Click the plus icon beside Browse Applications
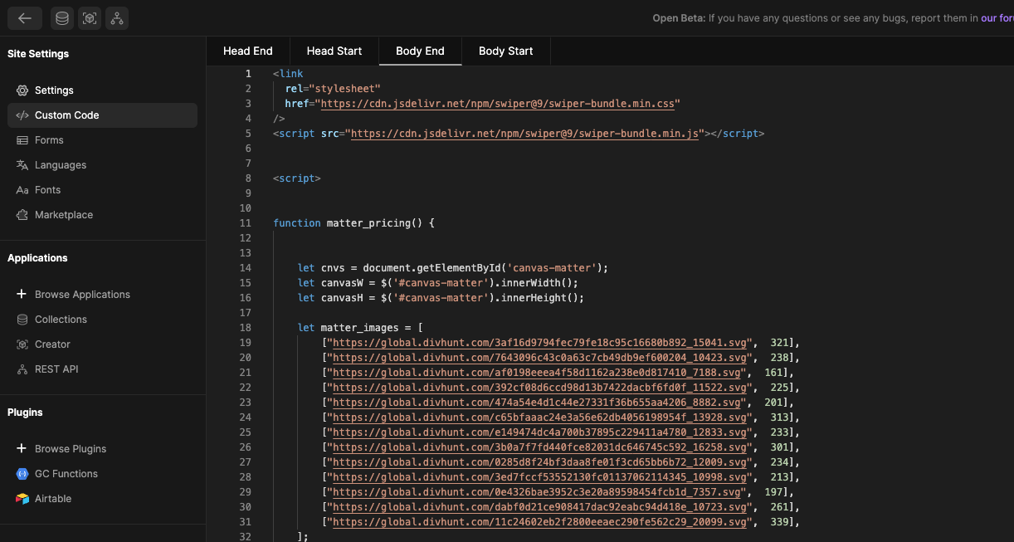The image size is (1014, 542). tap(22, 295)
